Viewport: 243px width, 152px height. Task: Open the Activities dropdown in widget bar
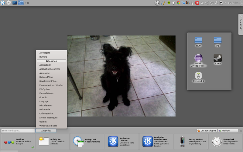point(228,131)
